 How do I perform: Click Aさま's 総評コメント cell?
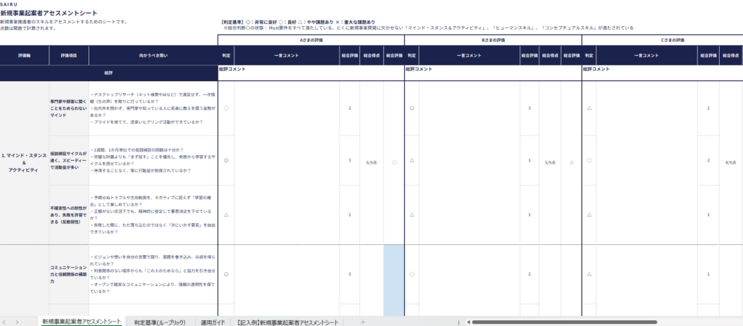point(311,73)
